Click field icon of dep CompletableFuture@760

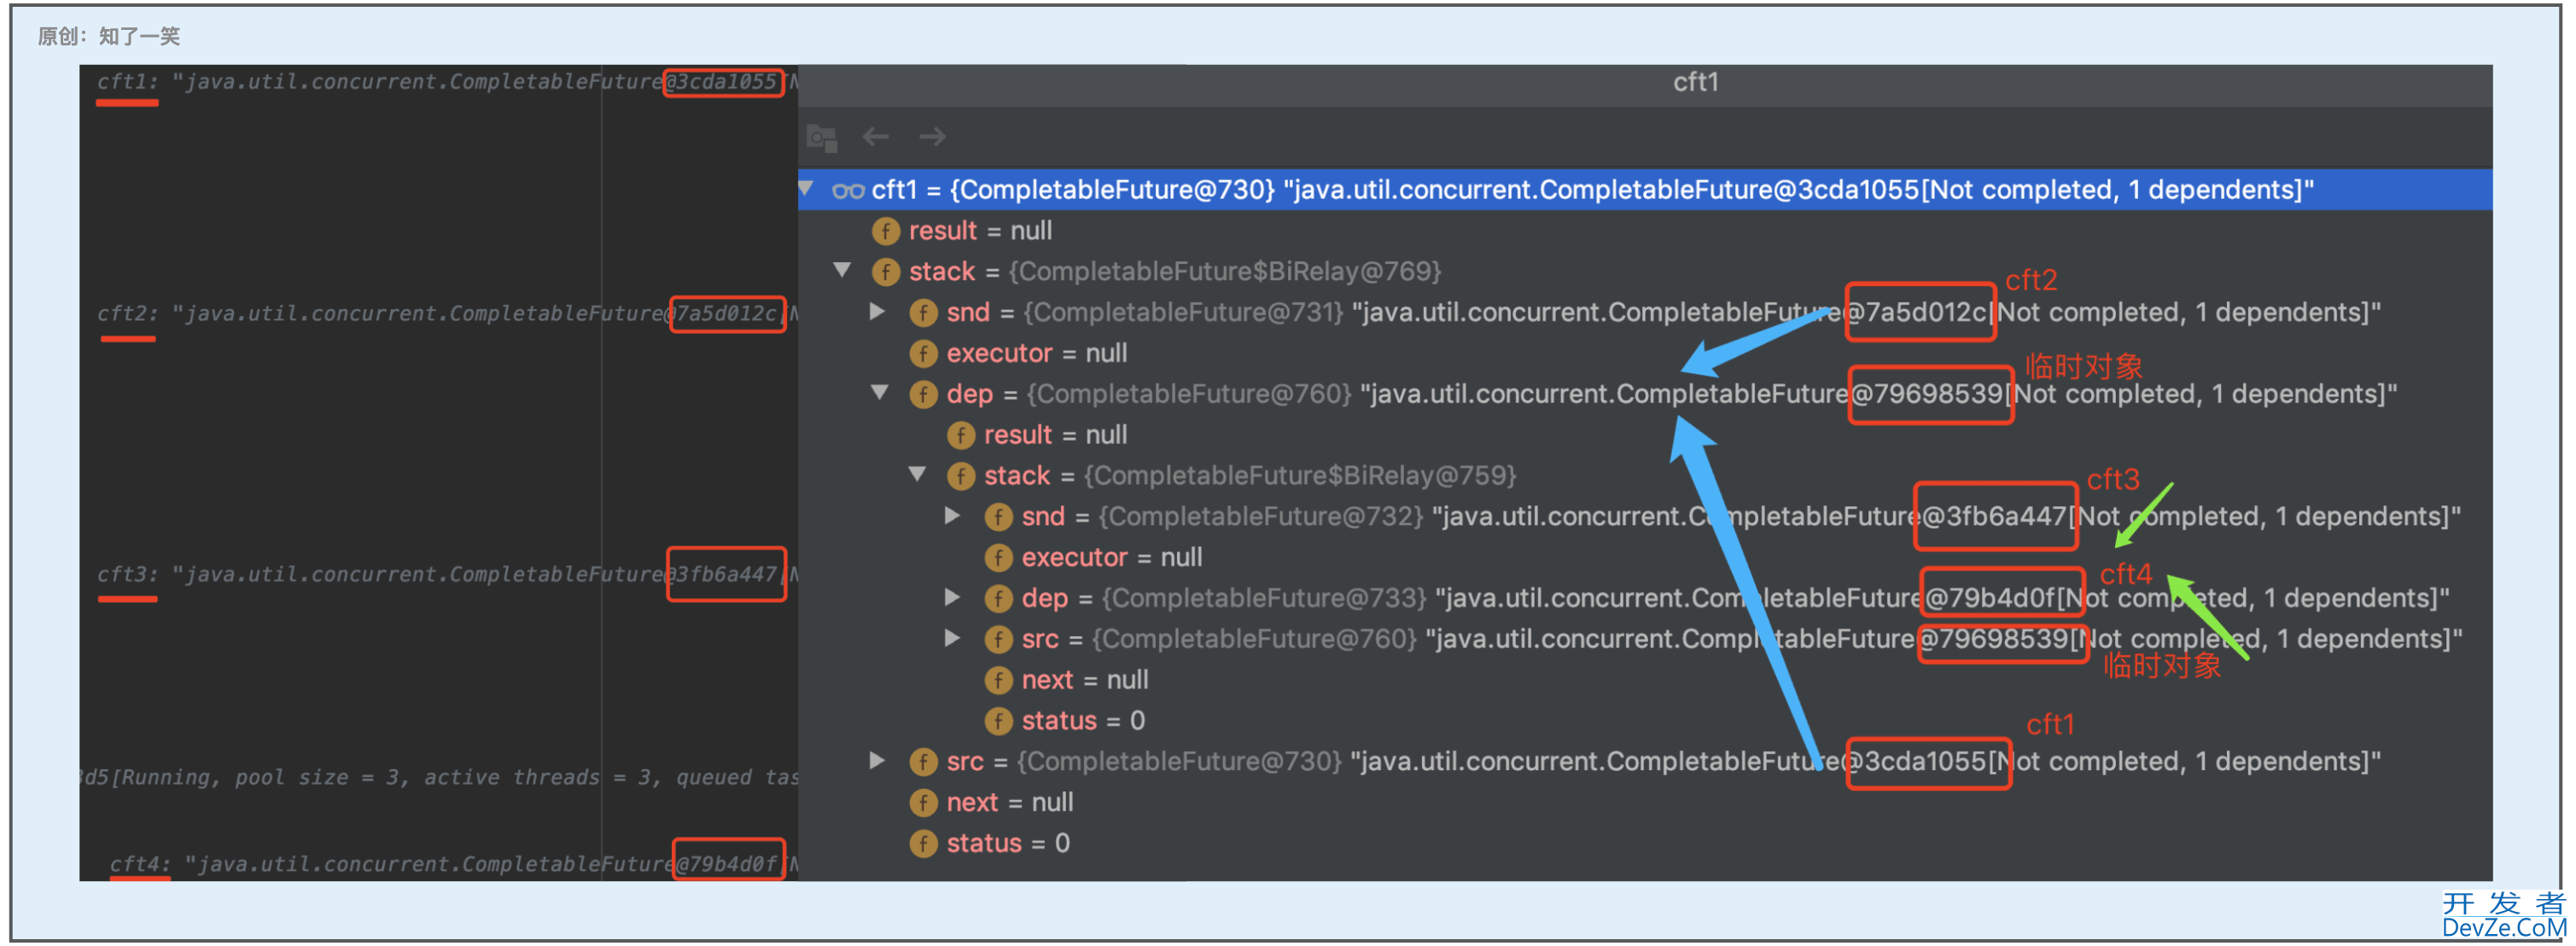click(923, 394)
